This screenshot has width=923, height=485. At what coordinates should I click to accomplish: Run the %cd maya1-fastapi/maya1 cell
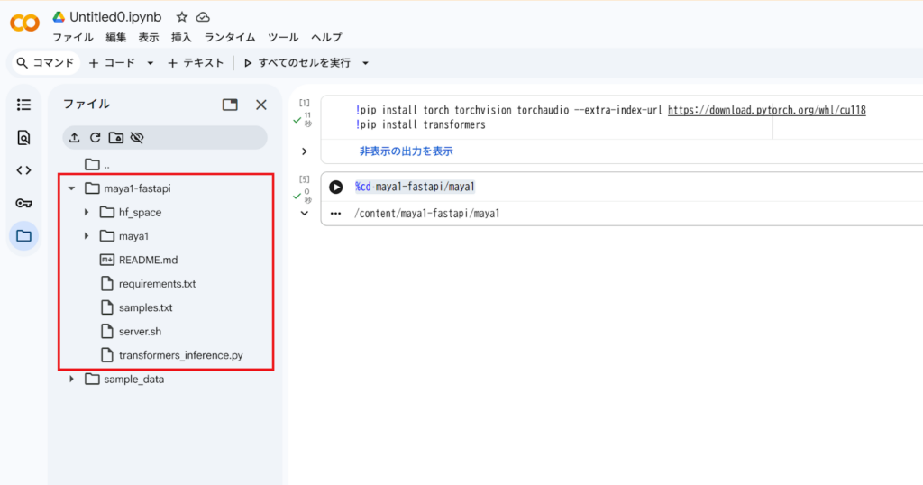336,188
